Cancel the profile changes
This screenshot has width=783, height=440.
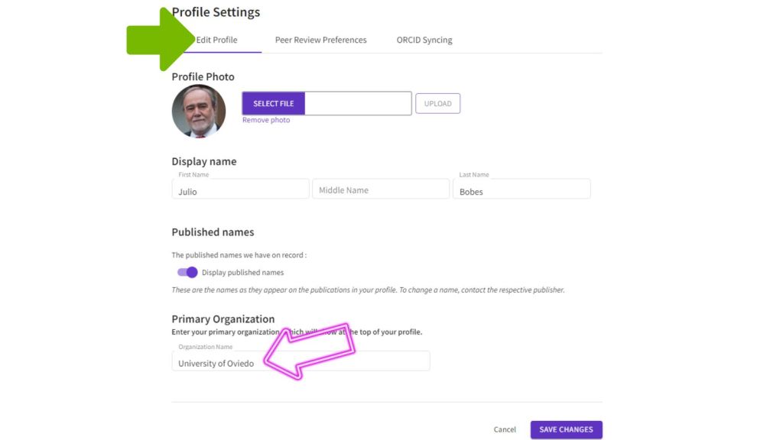(x=505, y=429)
